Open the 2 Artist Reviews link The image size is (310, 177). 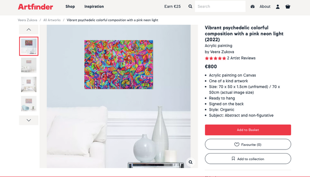(241, 58)
